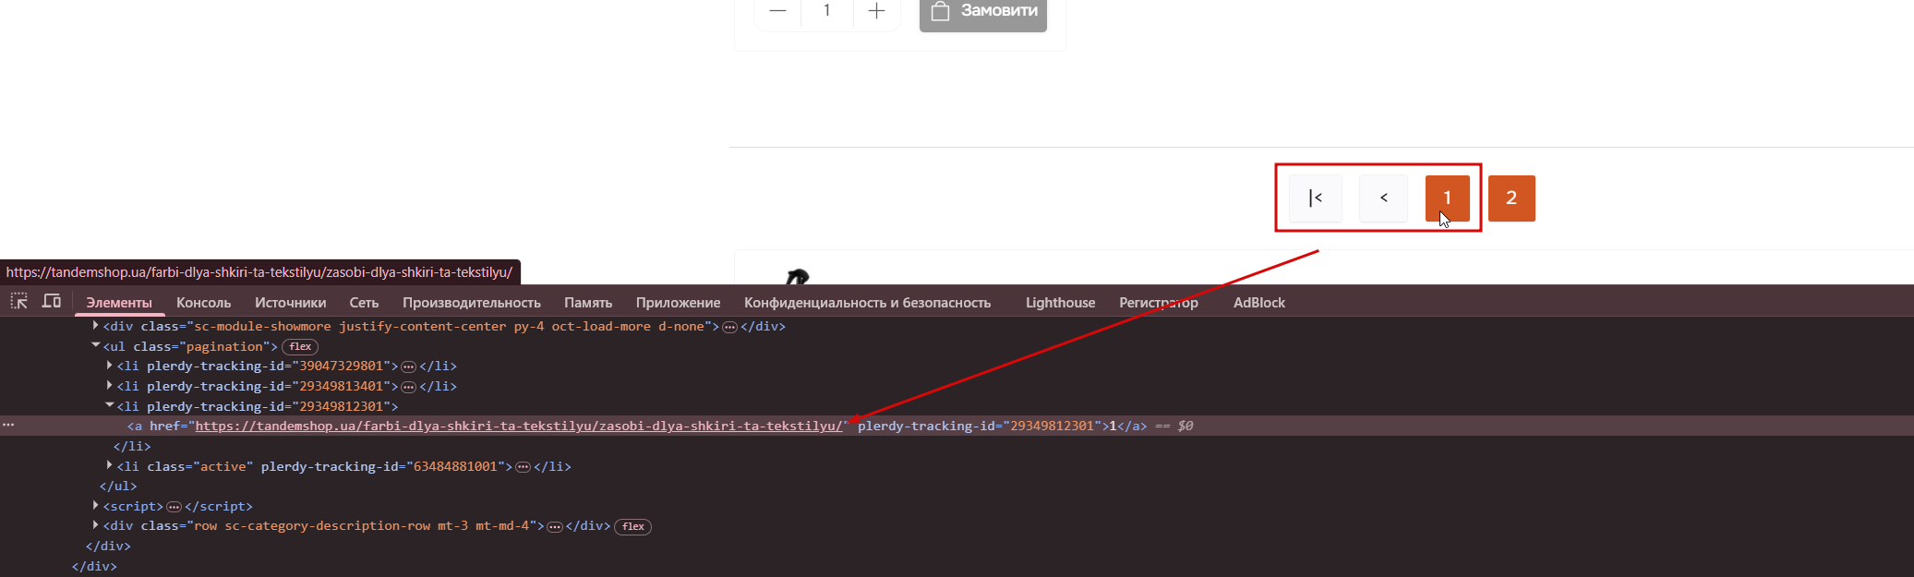1914x577 pixels.
Task: Open the Память tab
Action: coord(588,303)
